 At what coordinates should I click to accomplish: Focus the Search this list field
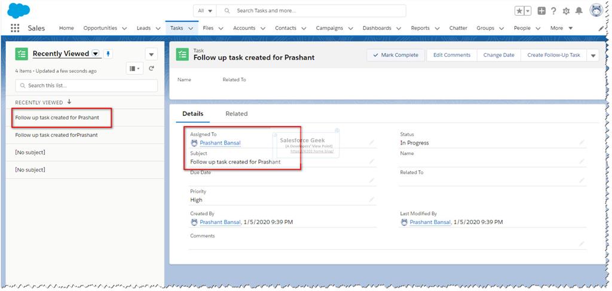point(87,85)
